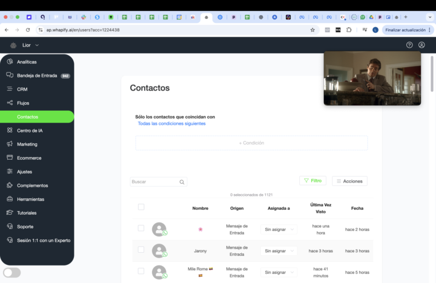This screenshot has width=436, height=283.
Task: Open Sin asignar dropdown for Jarony
Action: pos(279,251)
